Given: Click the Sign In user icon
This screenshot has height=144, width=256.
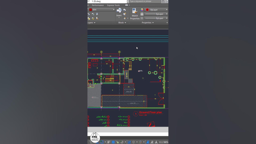Looking at the screenshot, I should coord(167,1).
